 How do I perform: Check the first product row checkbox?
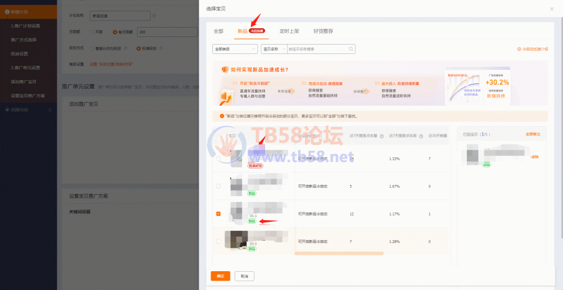[x=219, y=159]
